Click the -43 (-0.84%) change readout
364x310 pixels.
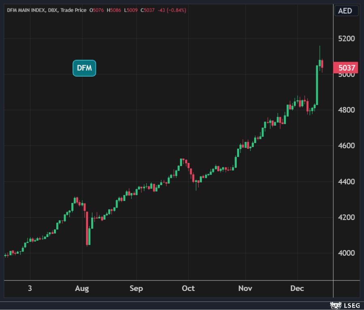171,10
